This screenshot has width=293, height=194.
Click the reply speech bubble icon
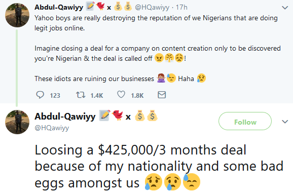(x=40, y=95)
